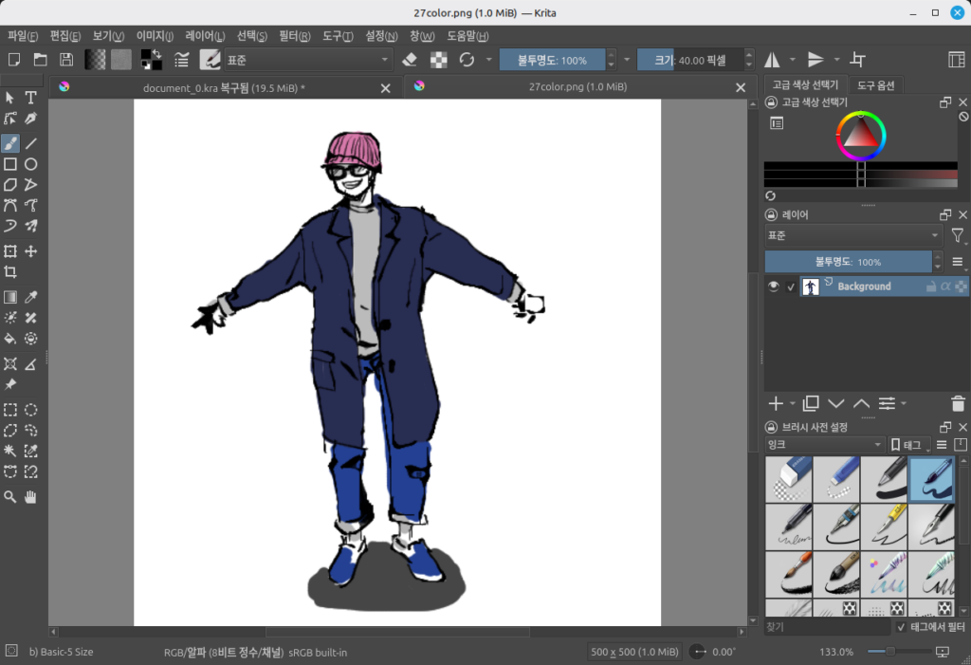Open the 표준 blending mode dropdown in toolbar
Viewport: 971px width, 665px height.
pos(308,60)
